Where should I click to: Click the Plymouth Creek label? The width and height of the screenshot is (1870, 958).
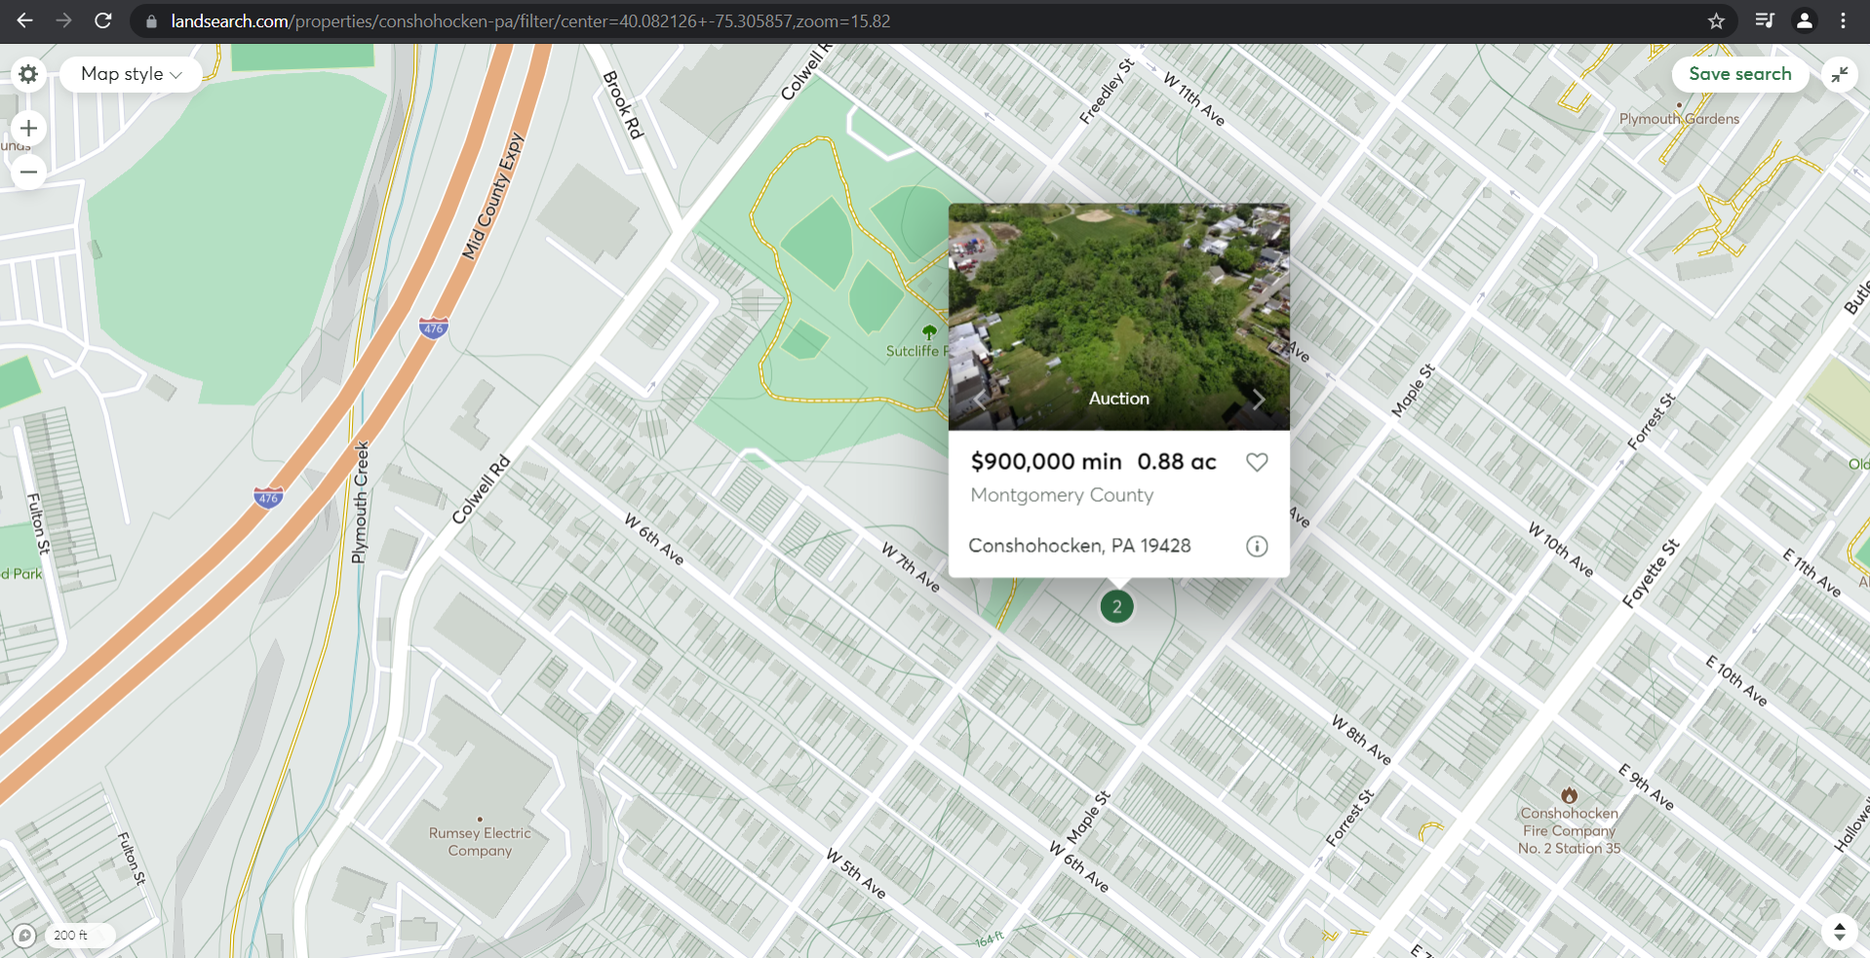tap(361, 502)
